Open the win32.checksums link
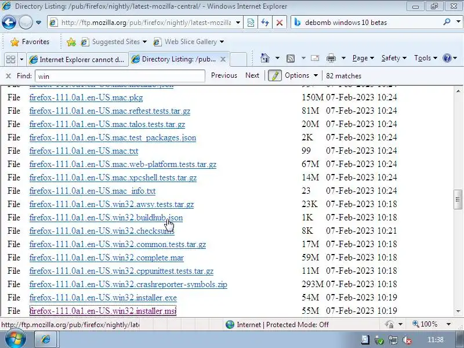The image size is (464, 348). pyautogui.click(x=102, y=231)
